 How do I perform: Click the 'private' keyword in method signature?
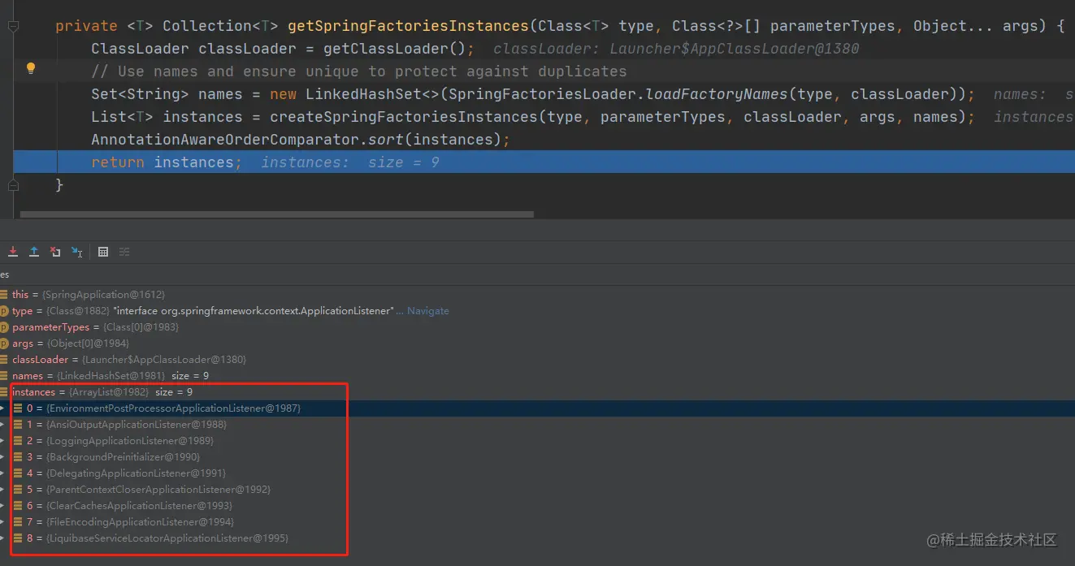coord(86,26)
